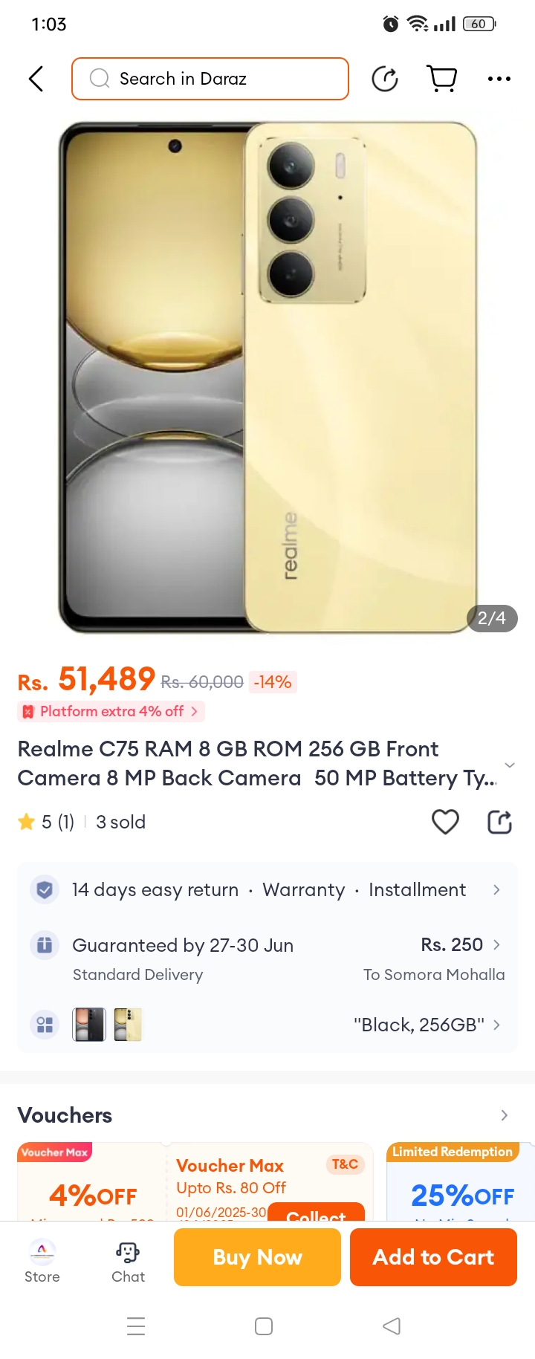The width and height of the screenshot is (535, 1359).
Task: Open Chat with the seller
Action: point(128,1260)
